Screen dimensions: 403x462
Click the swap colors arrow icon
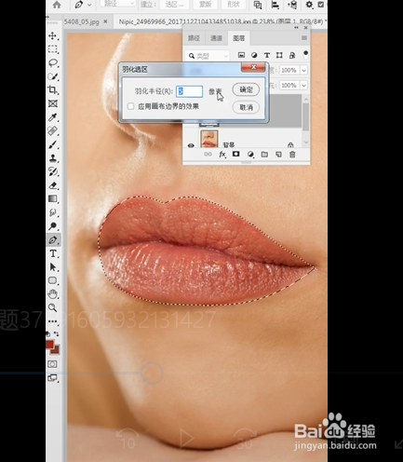point(56,334)
